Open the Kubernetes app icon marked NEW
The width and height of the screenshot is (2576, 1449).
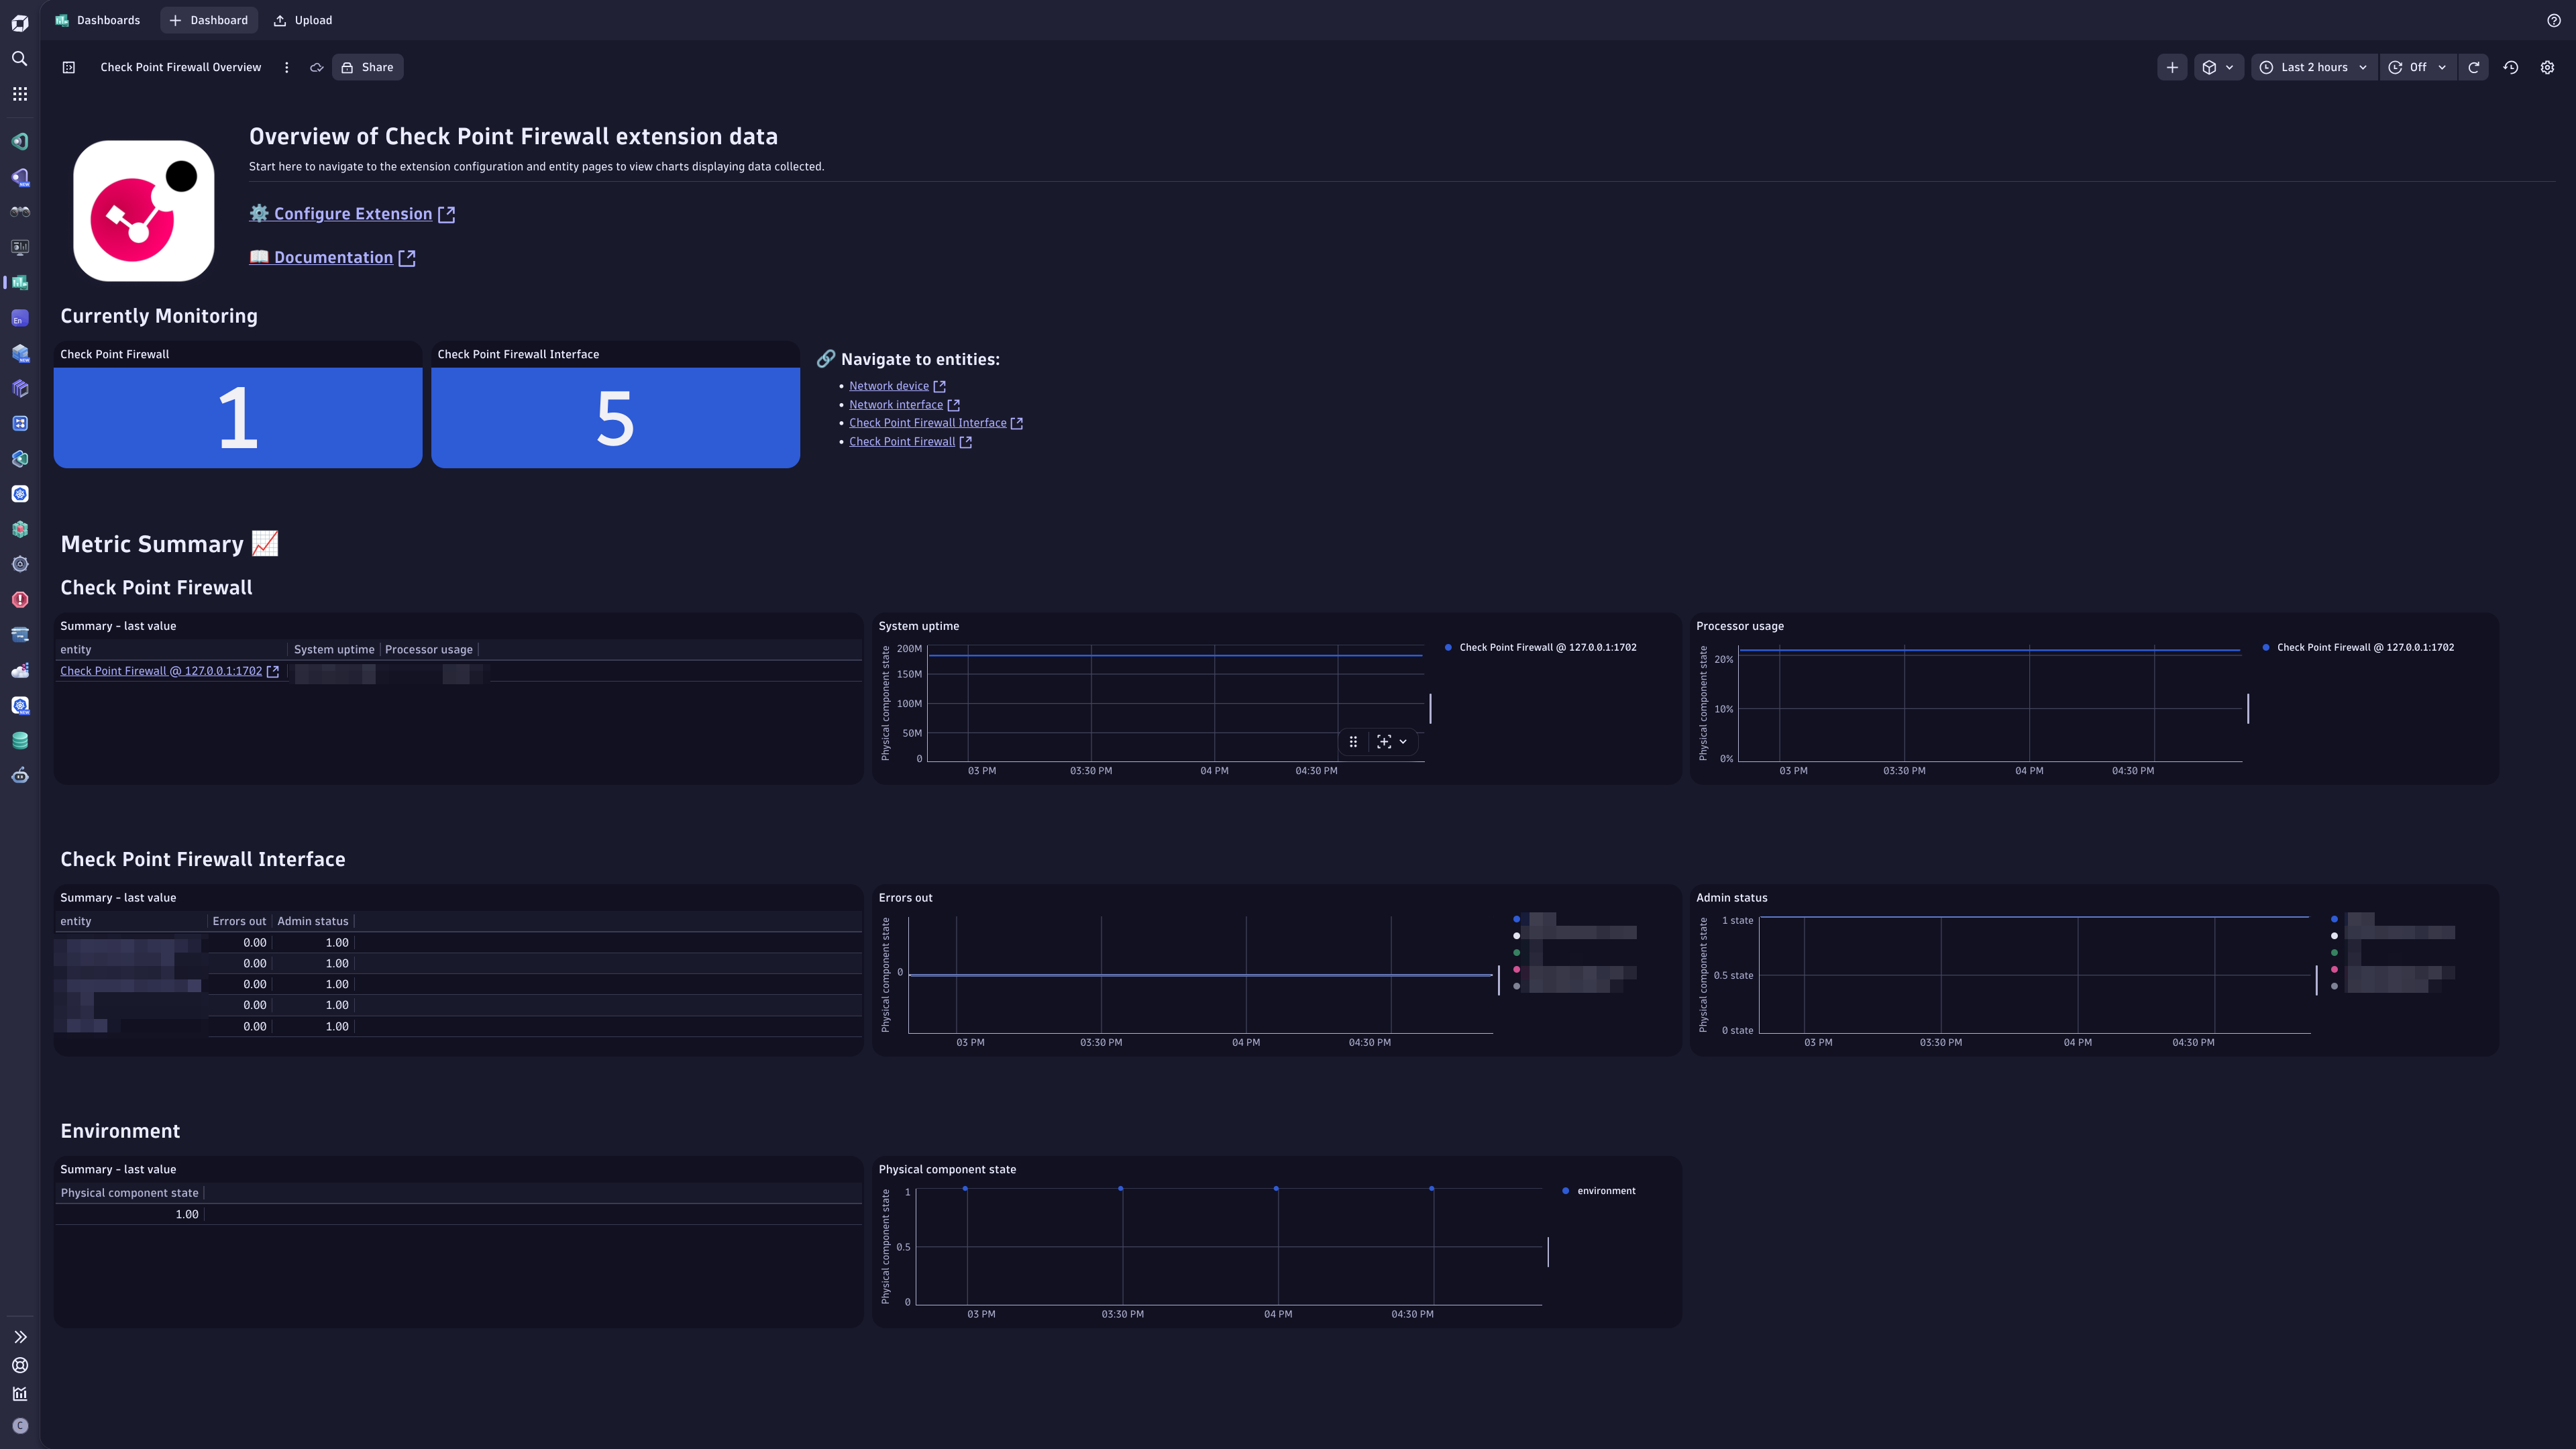[20, 705]
